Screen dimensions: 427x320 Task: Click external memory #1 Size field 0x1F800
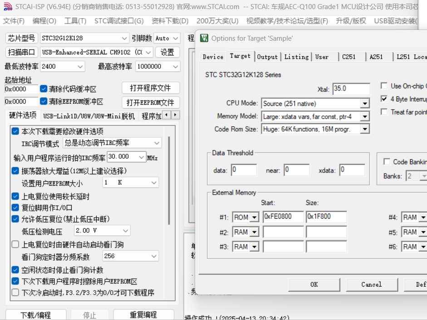click(x=326, y=217)
